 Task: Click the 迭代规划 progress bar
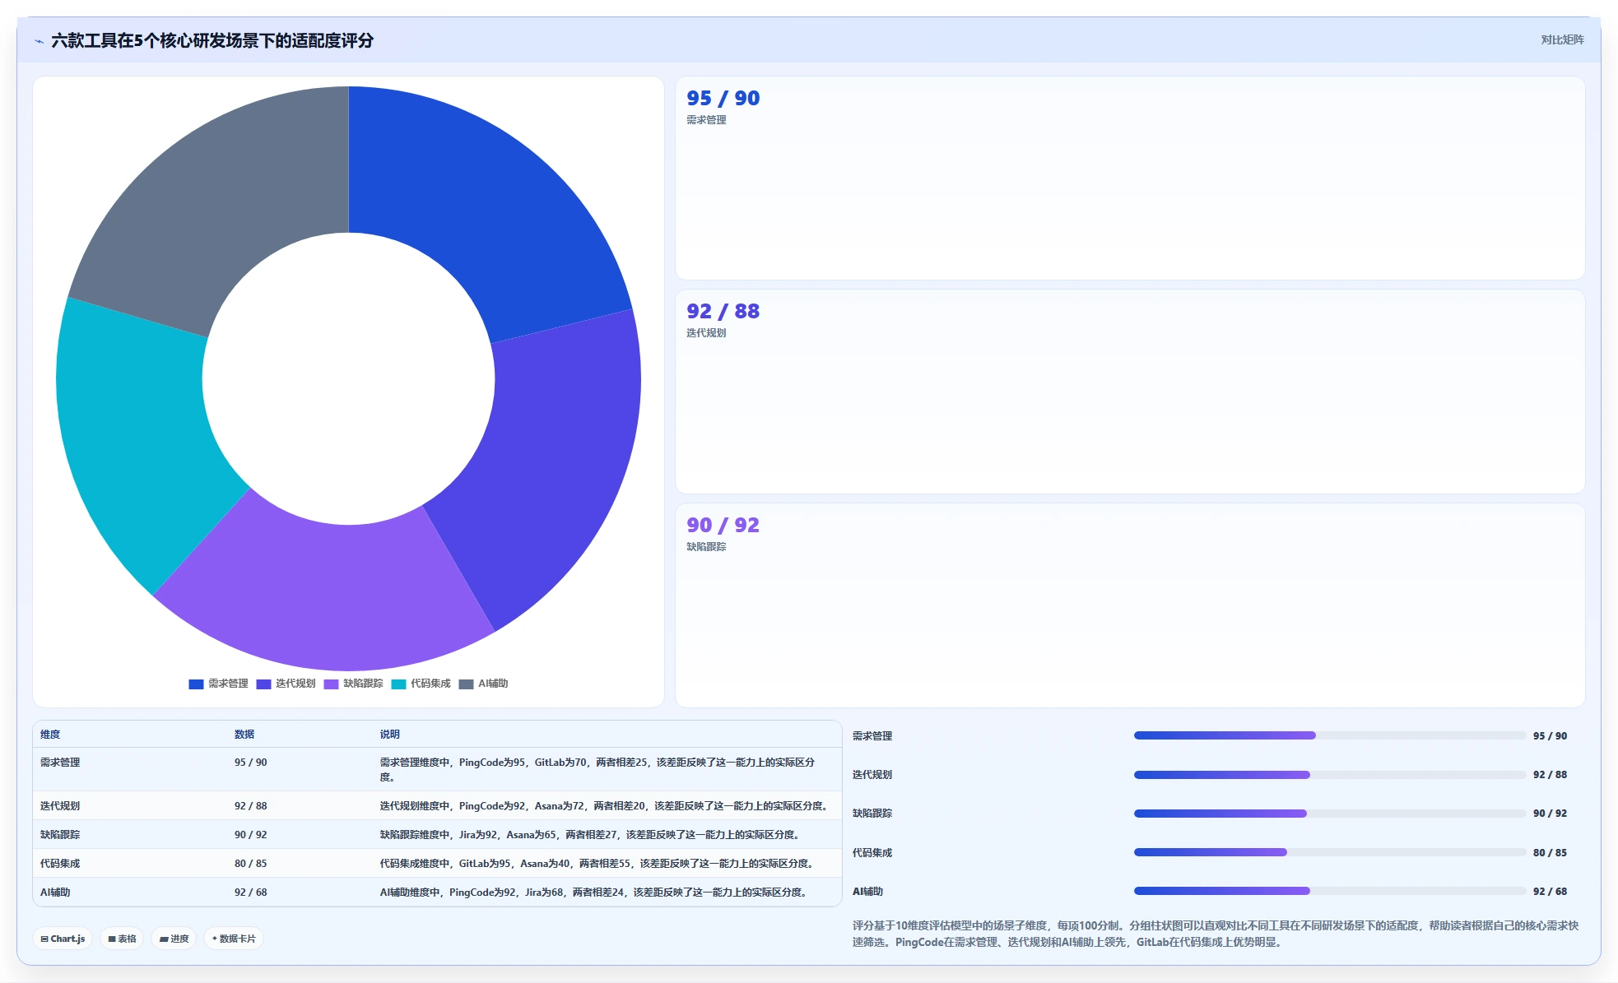1329,775
